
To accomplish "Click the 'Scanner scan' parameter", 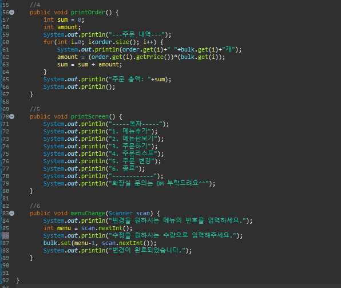I will (129, 214).
